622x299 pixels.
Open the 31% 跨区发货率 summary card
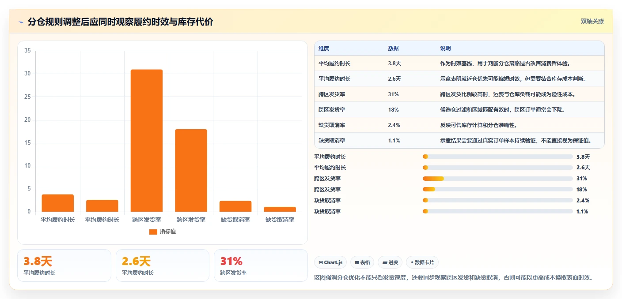261,265
